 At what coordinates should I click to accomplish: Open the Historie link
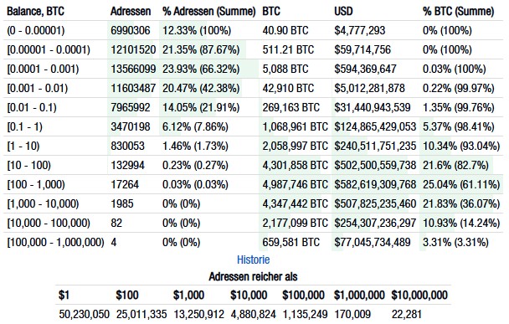coord(253,260)
